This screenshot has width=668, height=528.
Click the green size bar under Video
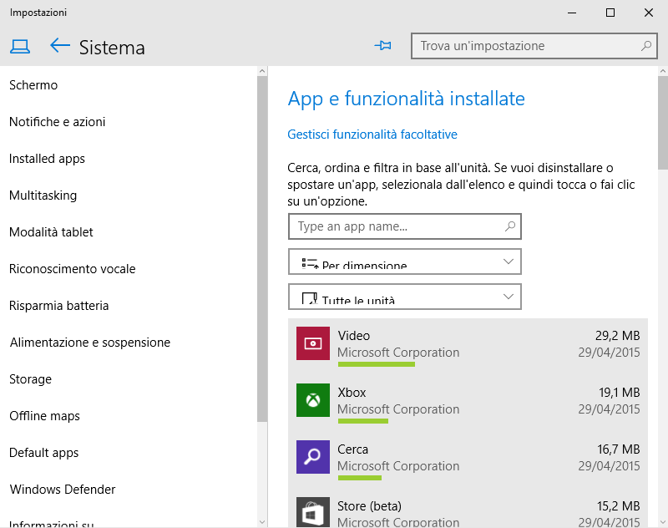coord(377,364)
